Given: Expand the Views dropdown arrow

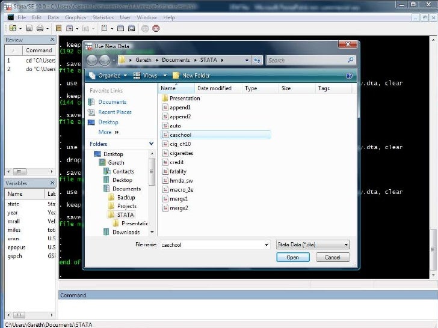Looking at the screenshot, I should pyautogui.click(x=165, y=76).
